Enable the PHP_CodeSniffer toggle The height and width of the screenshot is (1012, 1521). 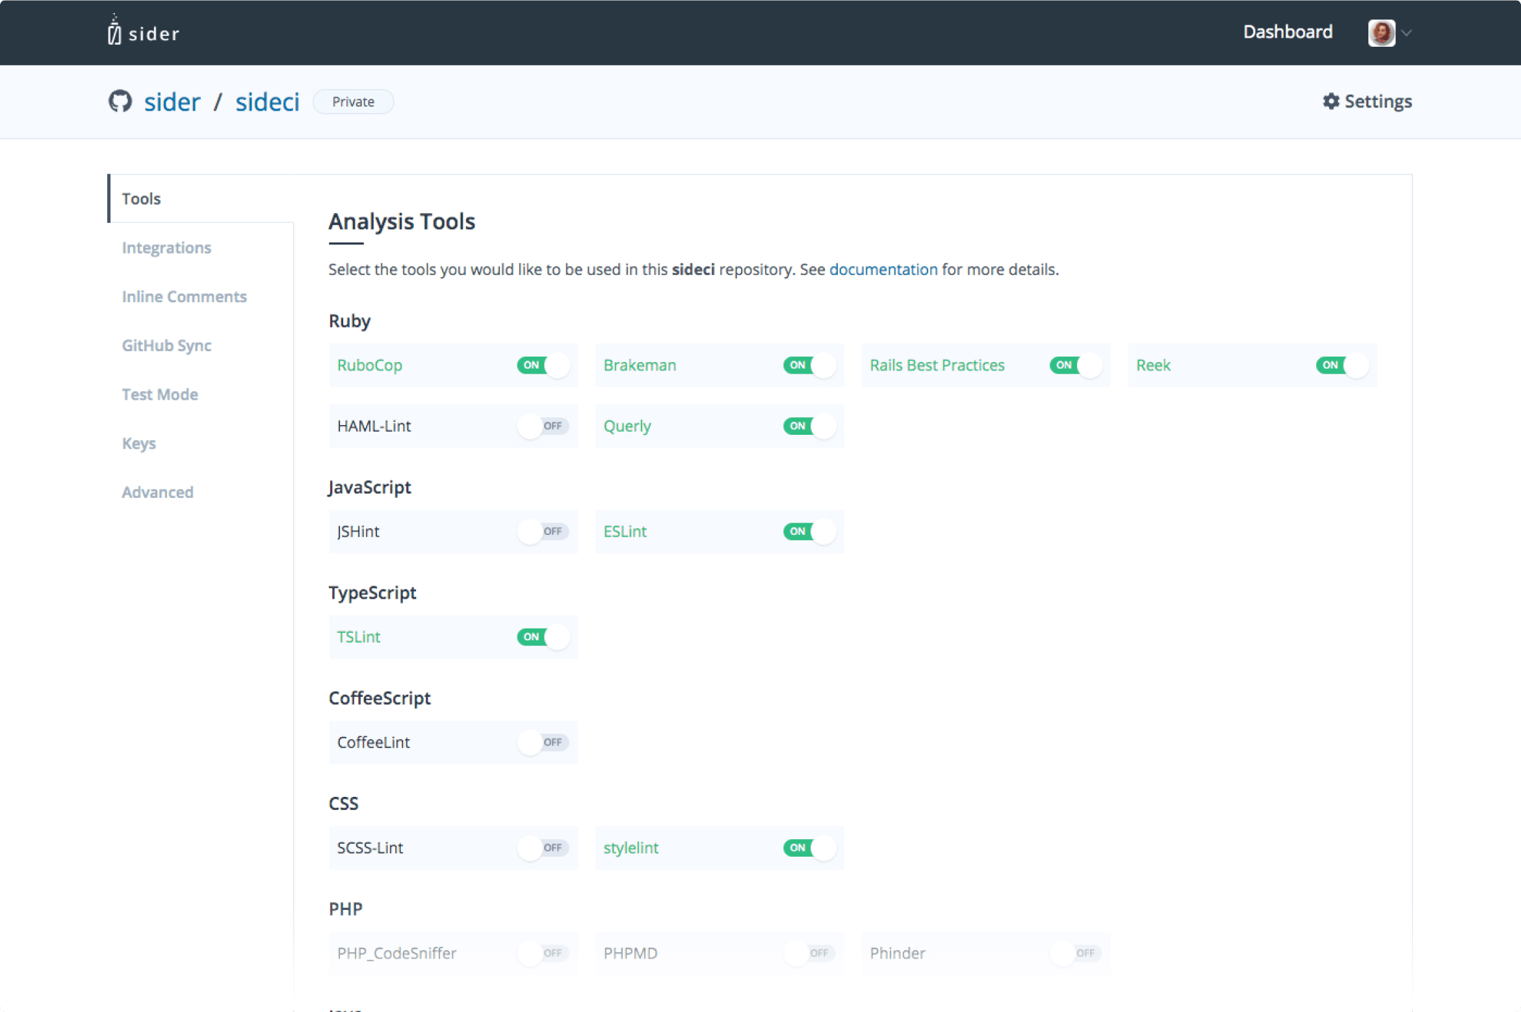point(543,954)
